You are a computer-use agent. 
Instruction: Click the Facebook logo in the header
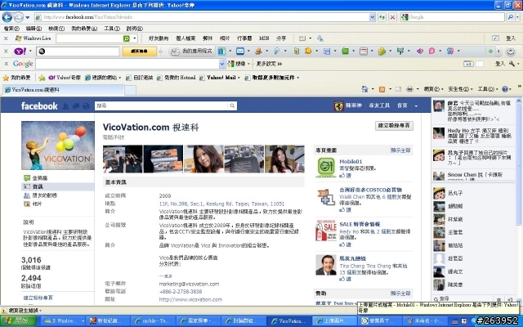point(39,105)
